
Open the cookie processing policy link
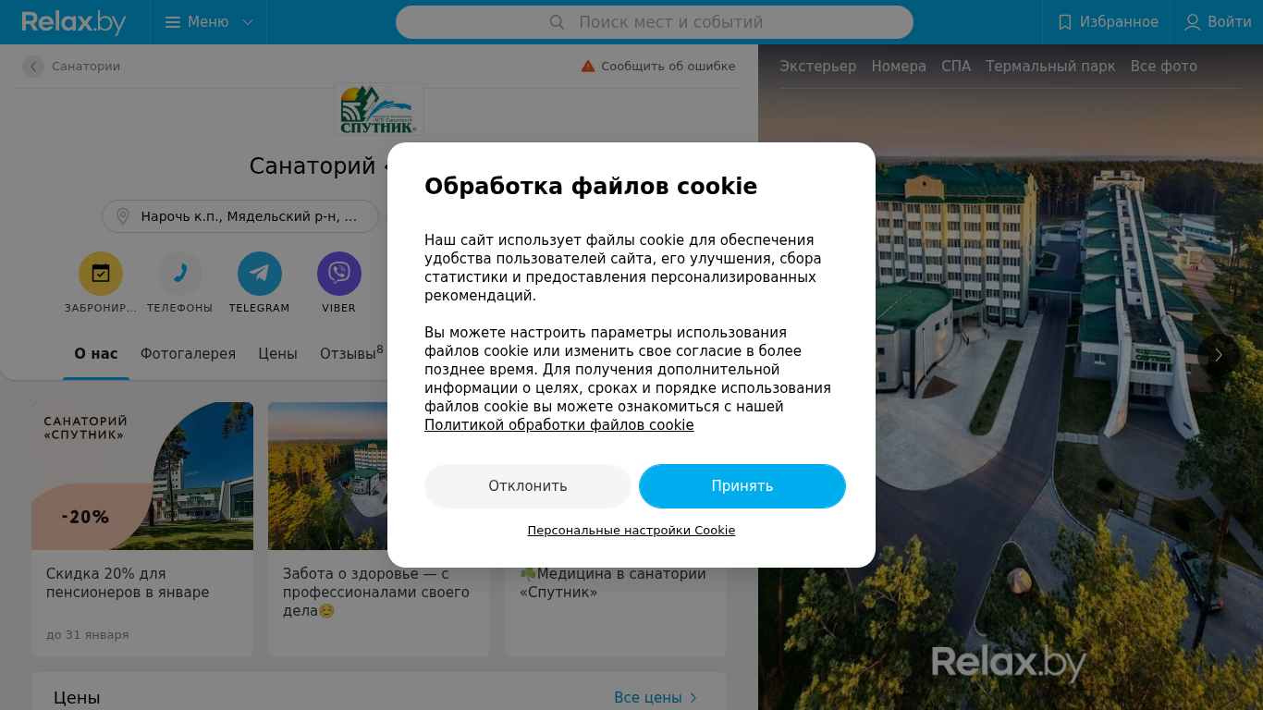[559, 425]
